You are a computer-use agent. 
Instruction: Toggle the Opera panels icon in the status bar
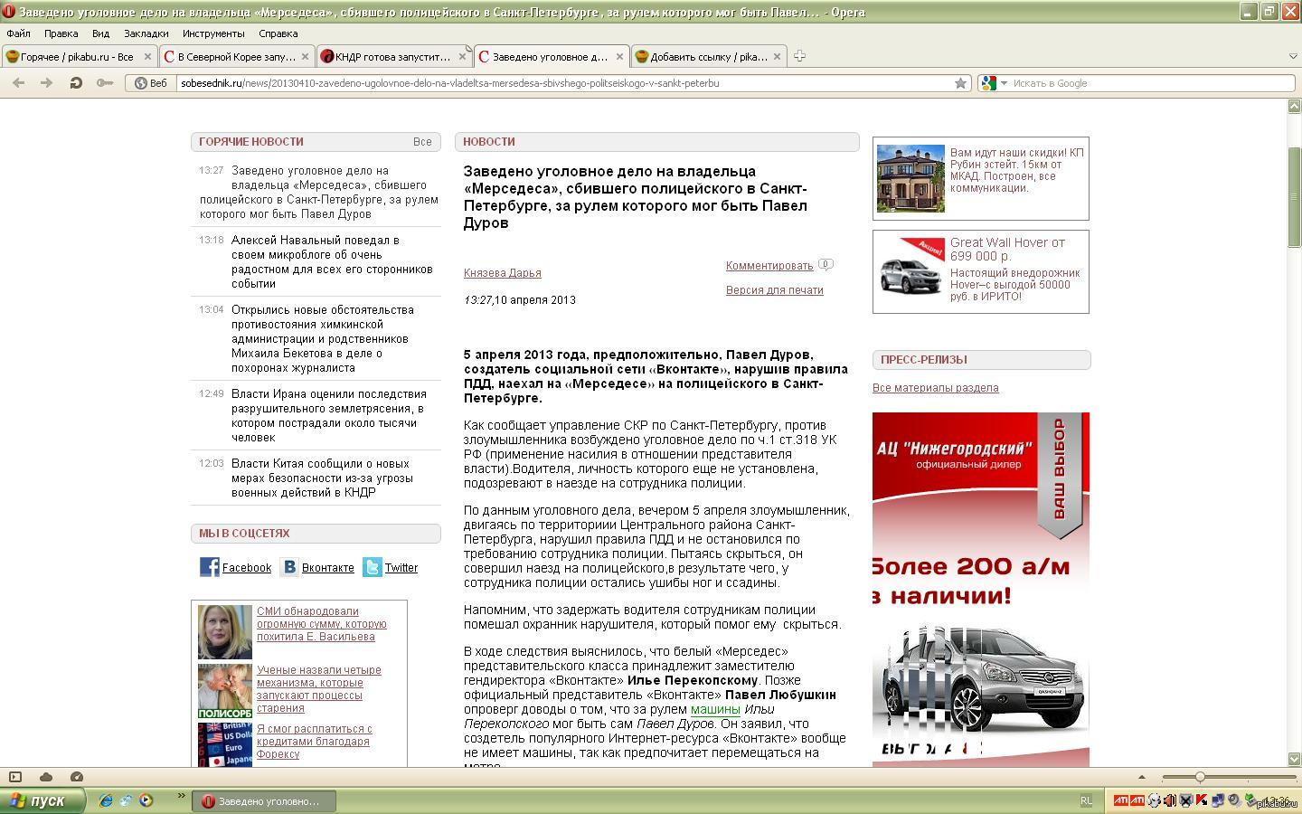15,777
